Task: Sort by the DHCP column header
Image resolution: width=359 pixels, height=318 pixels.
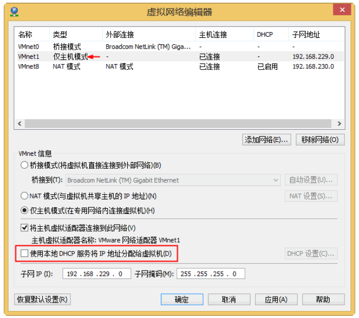Action: pyautogui.click(x=271, y=35)
